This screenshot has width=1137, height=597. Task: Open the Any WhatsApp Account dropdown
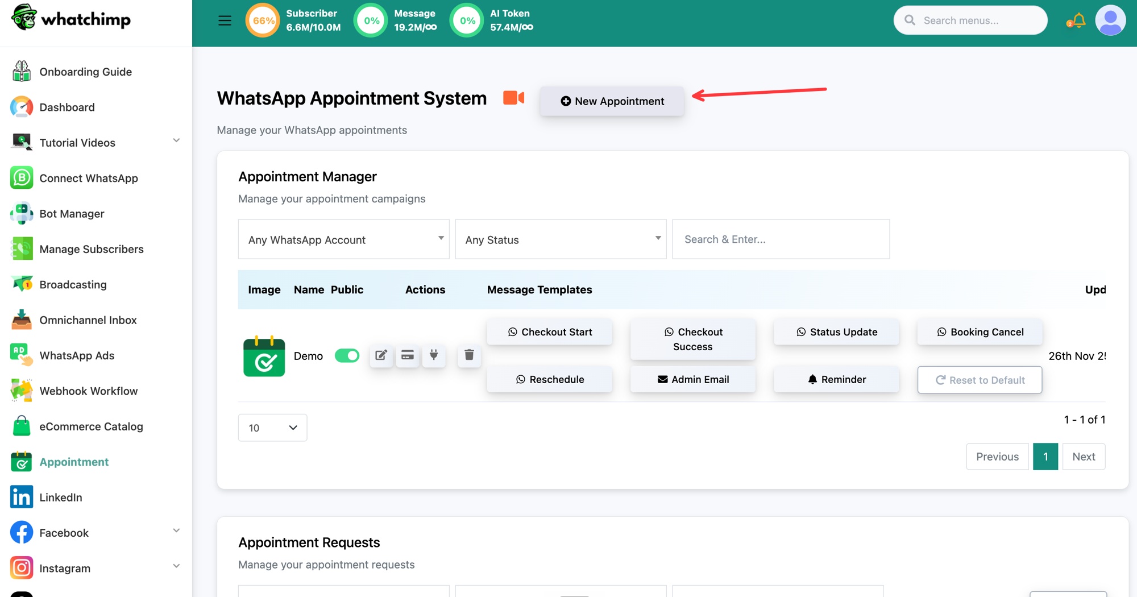click(343, 239)
